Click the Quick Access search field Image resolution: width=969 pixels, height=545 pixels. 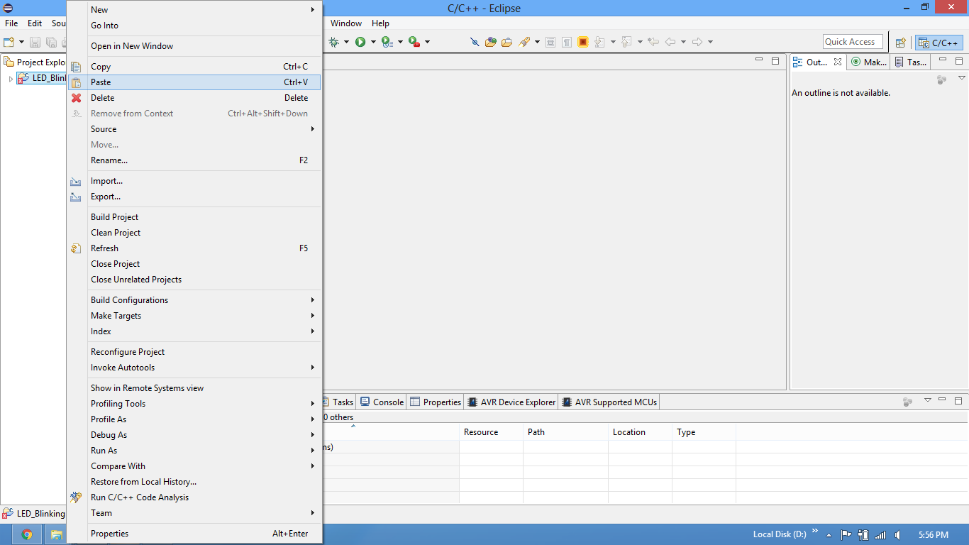(x=853, y=42)
